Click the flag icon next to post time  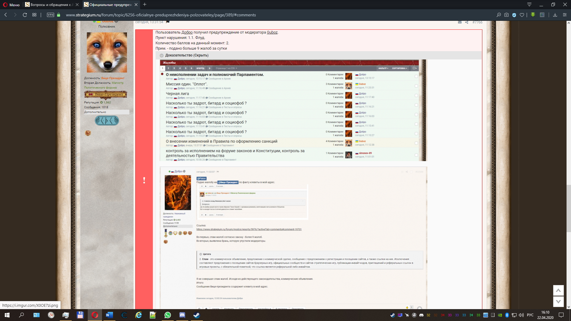168,22
